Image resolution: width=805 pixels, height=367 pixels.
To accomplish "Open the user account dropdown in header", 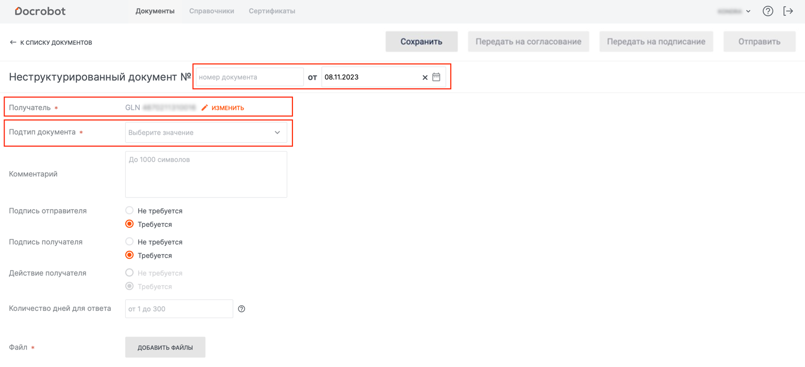I will [734, 11].
